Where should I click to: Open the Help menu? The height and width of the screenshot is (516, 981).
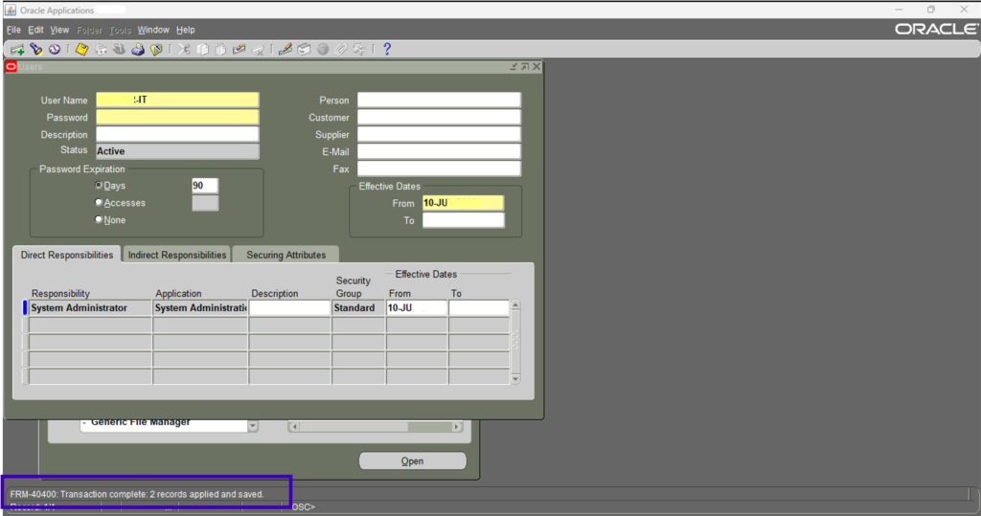(x=185, y=30)
